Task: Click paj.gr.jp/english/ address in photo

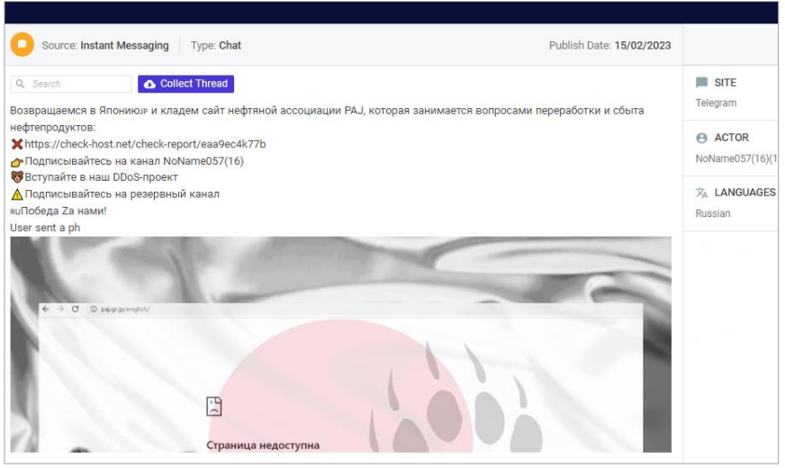Action: (x=125, y=310)
